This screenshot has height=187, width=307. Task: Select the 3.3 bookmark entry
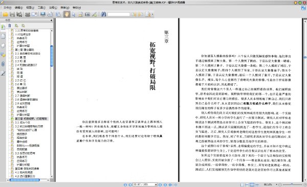(x=25, y=153)
